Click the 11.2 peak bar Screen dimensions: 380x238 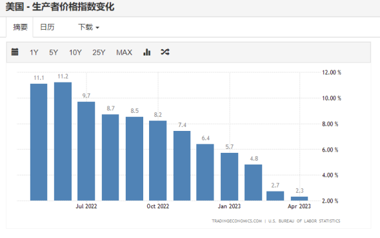pyautogui.click(x=63, y=141)
